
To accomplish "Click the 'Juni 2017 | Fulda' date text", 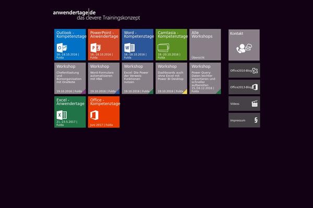I will (x=101, y=125).
